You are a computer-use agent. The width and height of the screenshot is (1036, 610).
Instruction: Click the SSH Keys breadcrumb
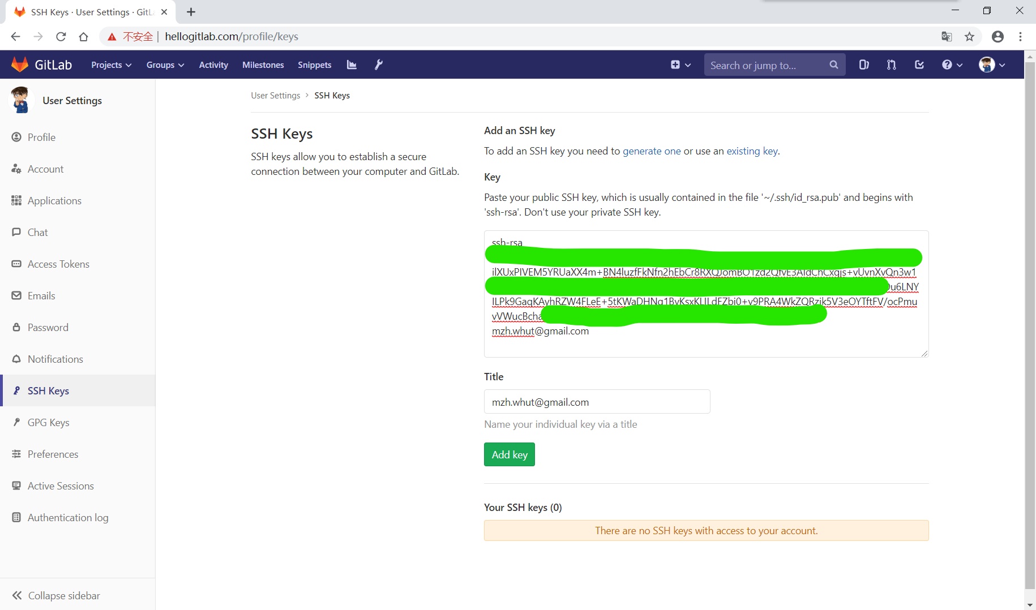point(332,95)
